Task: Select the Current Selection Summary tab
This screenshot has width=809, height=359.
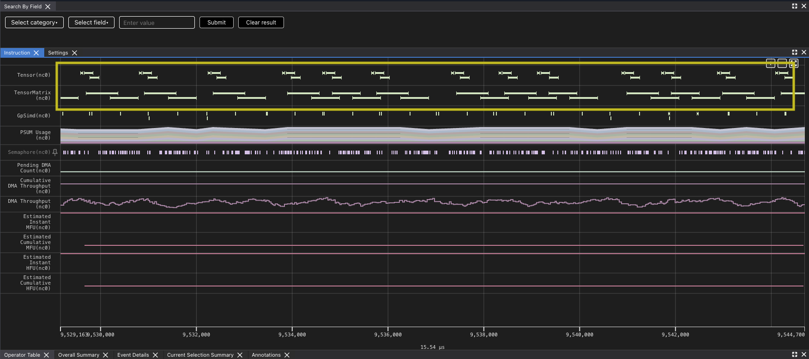Action: (200, 355)
